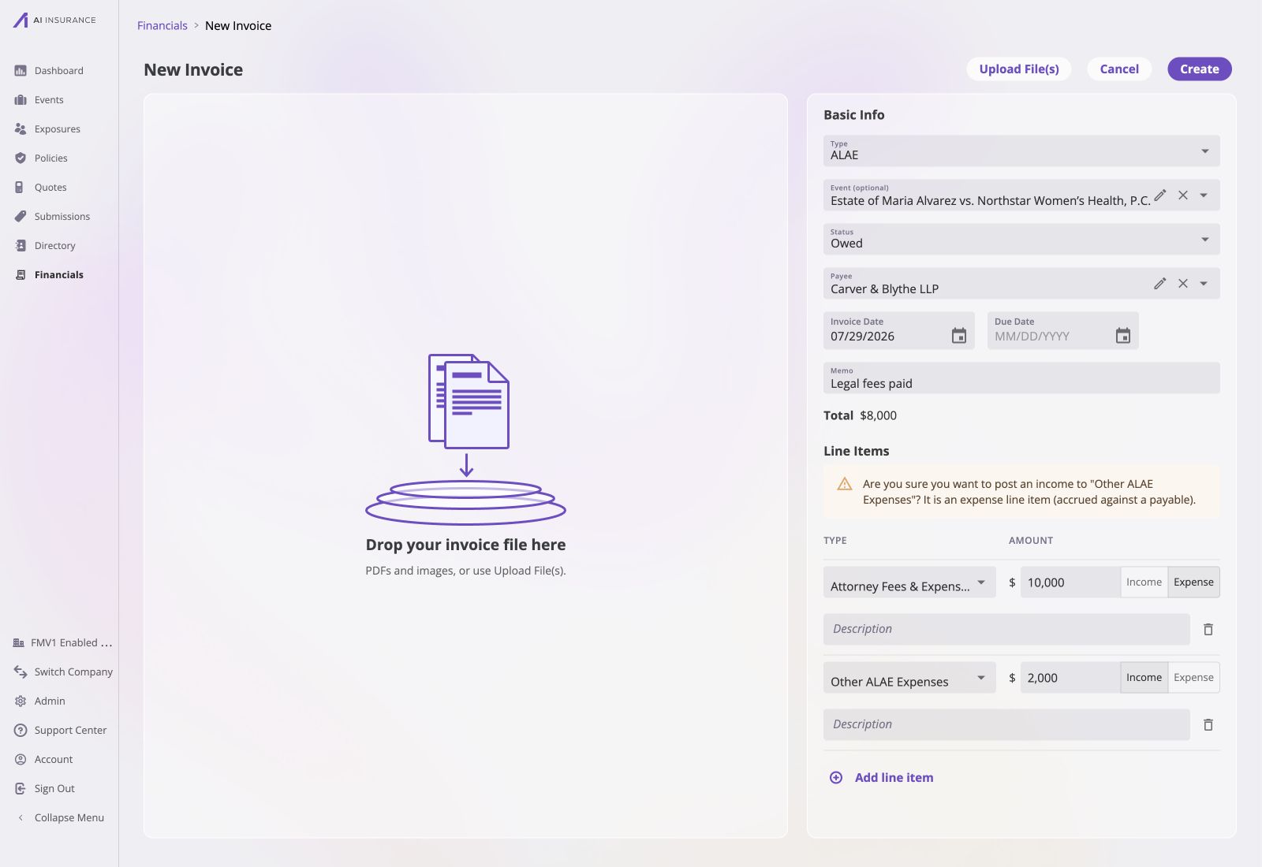The height and width of the screenshot is (867, 1262).
Task: Open Attorney Fees & Expenses type dropdown
Action: [909, 582]
